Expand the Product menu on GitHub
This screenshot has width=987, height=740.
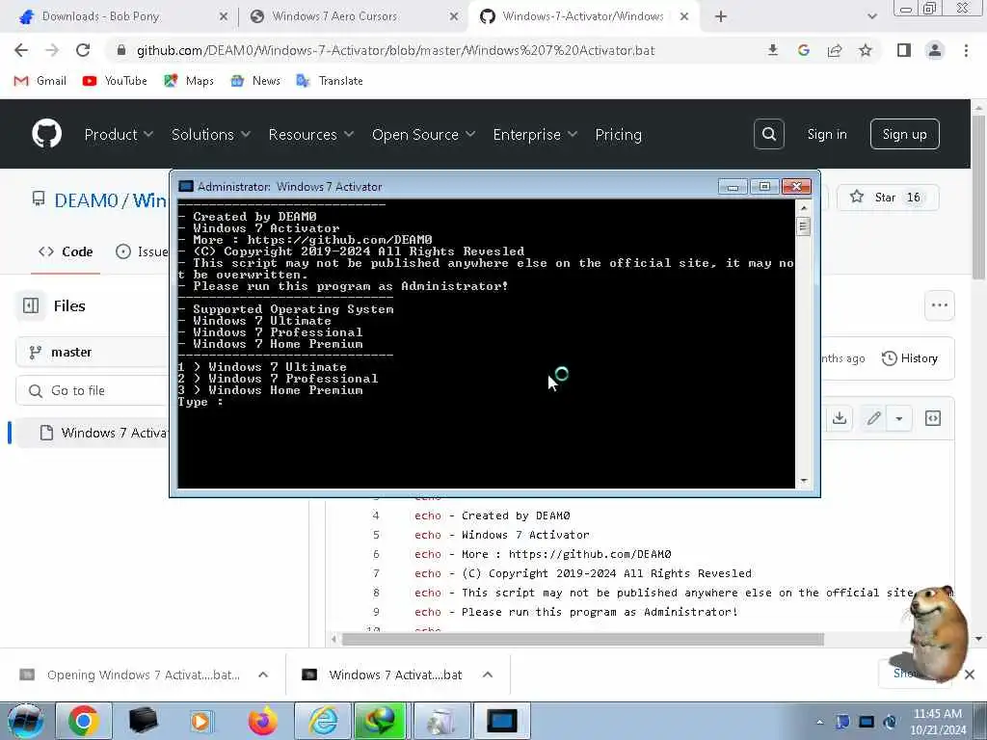pos(119,135)
